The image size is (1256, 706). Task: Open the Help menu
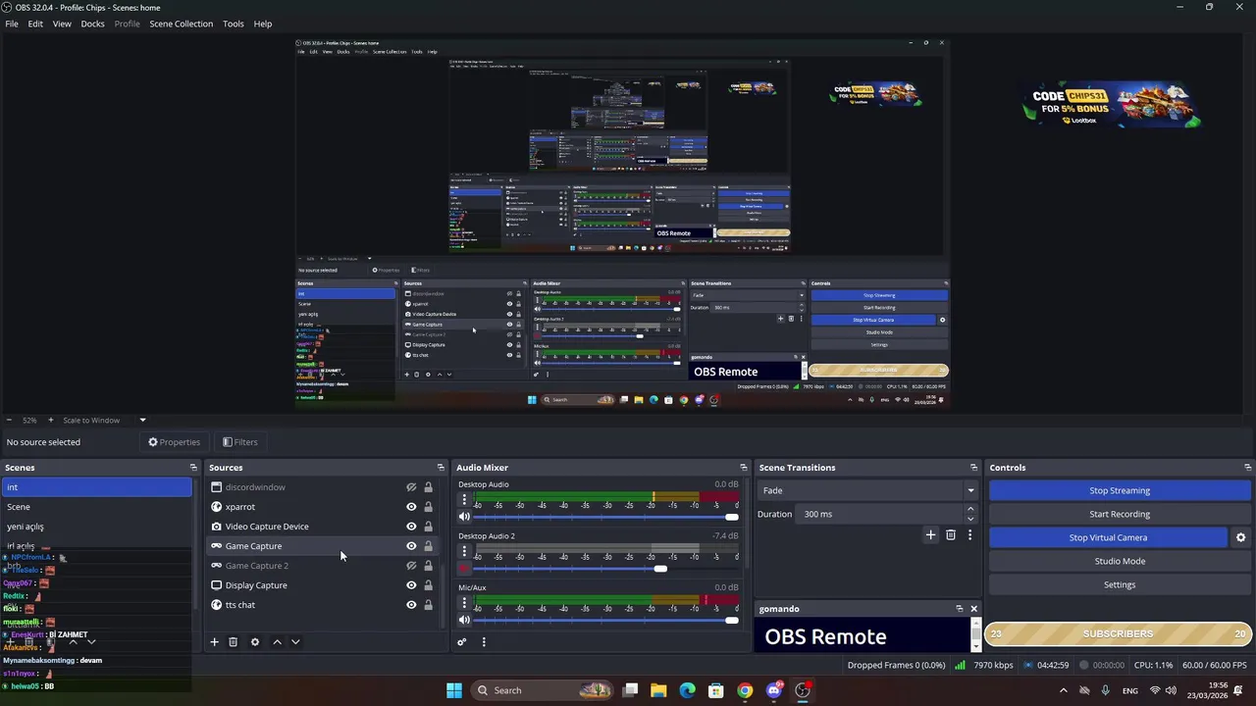pos(263,24)
